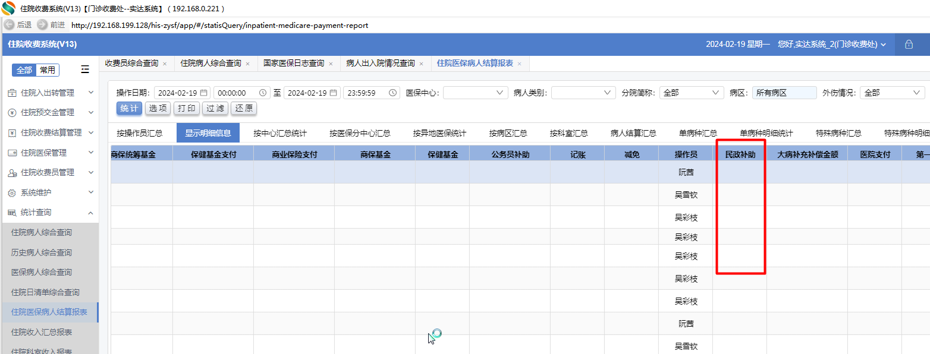Expand 系统维护 menu
Screen dimensions: 930x354
49,192
